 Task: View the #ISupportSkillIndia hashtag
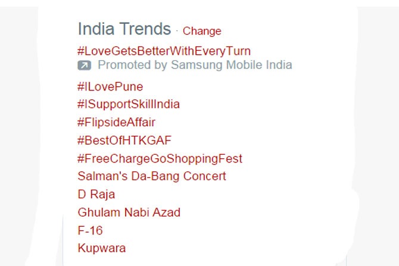click(x=129, y=104)
